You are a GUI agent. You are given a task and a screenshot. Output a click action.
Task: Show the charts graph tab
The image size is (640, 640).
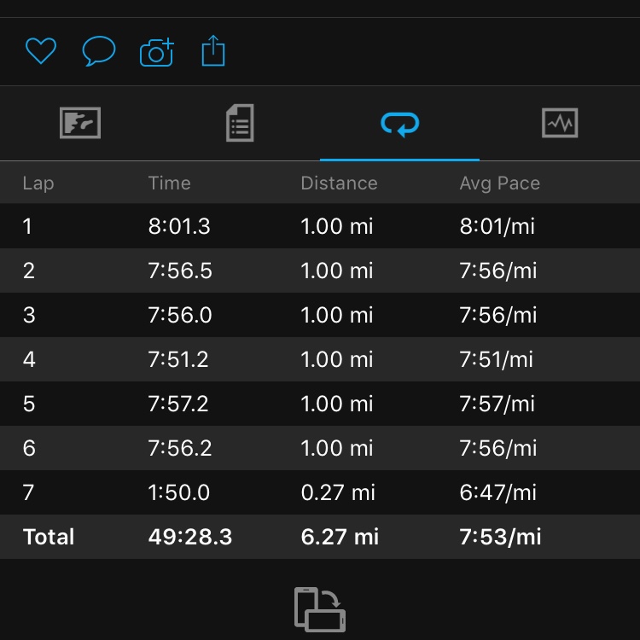coord(560,124)
